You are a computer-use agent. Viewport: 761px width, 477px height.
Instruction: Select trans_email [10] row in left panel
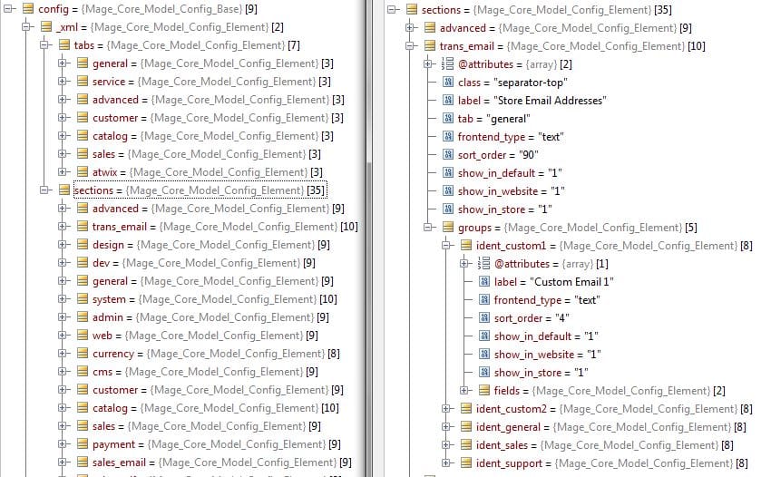[x=225, y=227]
